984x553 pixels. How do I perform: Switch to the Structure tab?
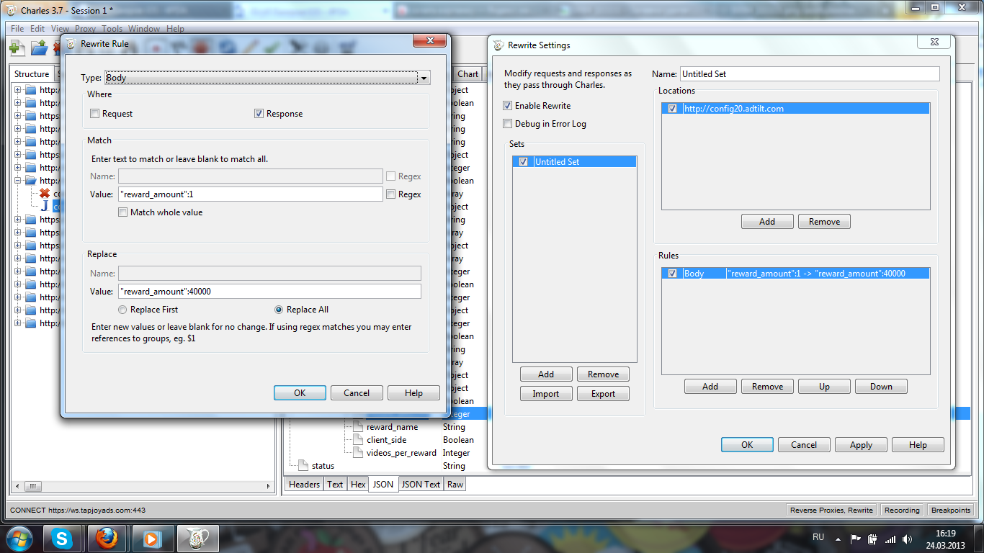pos(32,74)
